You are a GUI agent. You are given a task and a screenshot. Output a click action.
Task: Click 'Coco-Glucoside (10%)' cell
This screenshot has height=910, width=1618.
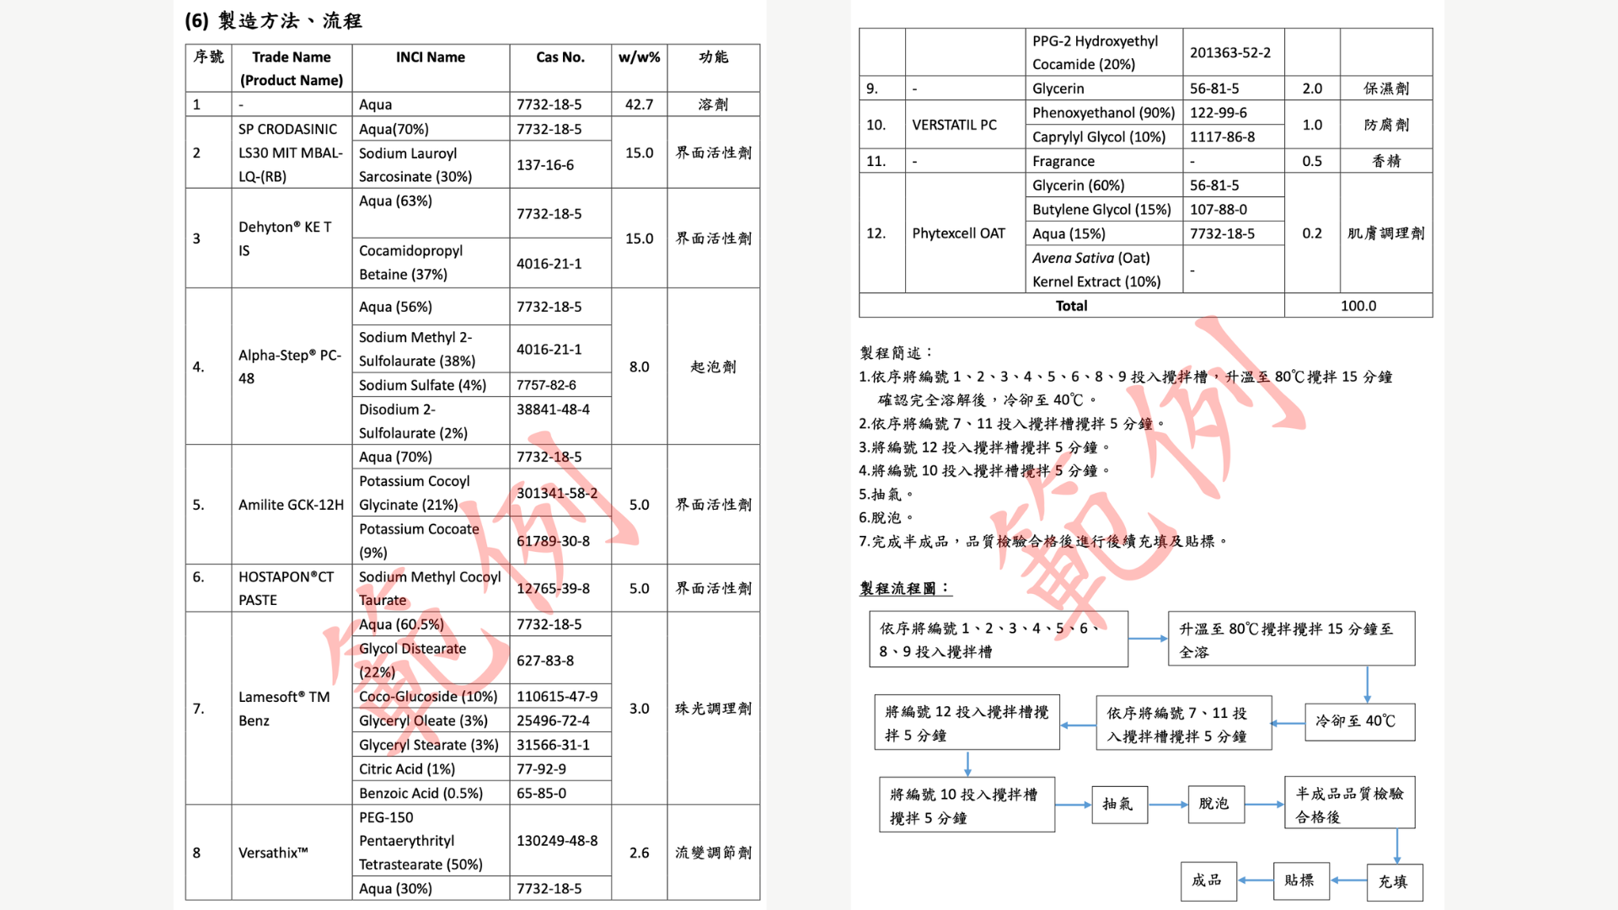click(431, 697)
